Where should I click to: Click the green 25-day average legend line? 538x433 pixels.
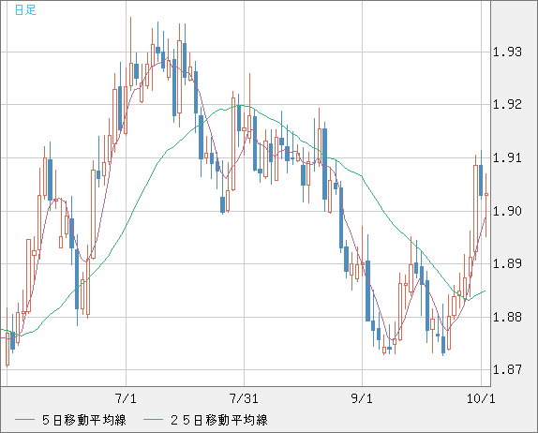(153, 420)
